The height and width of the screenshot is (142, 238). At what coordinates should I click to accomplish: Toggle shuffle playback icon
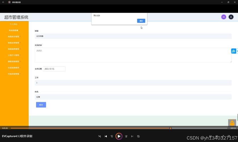[99, 136]
